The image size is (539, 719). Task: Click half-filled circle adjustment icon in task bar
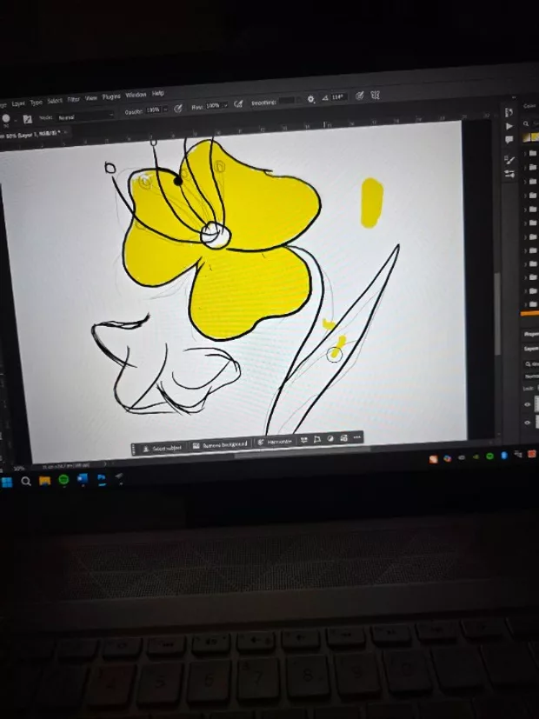click(x=330, y=439)
